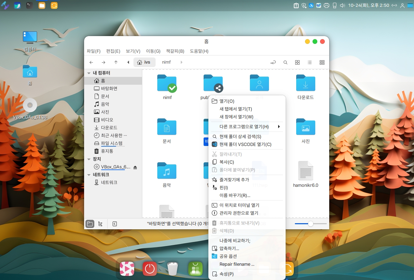414x280 pixels.
Task: Choose 속성(P) in the context menu
Action: pyautogui.click(x=226, y=274)
